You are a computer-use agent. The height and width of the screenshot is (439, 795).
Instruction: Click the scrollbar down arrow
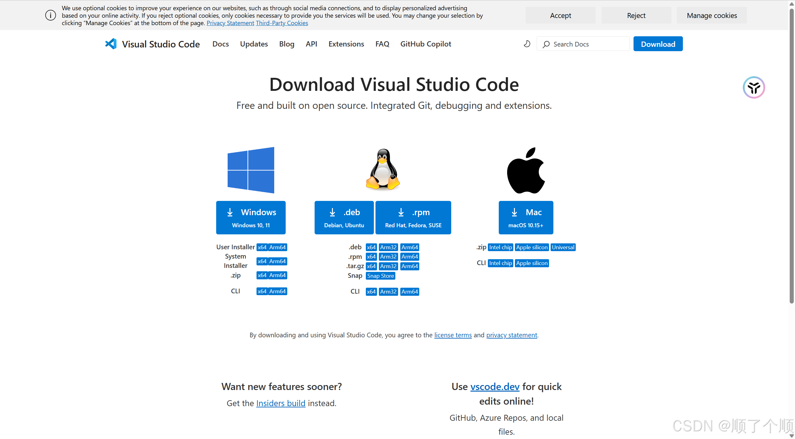click(792, 435)
